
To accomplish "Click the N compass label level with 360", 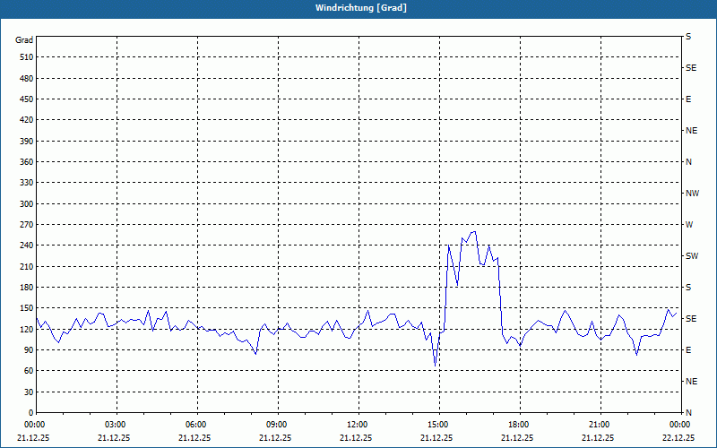I will (x=688, y=162).
